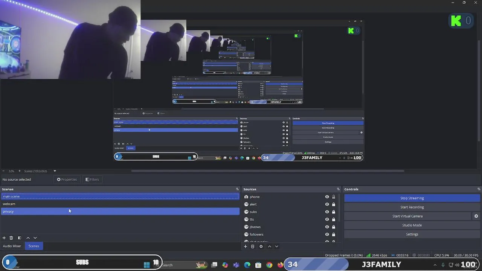The height and width of the screenshot is (271, 482).
Task: Select the privacy scene
Action: tap(120, 212)
